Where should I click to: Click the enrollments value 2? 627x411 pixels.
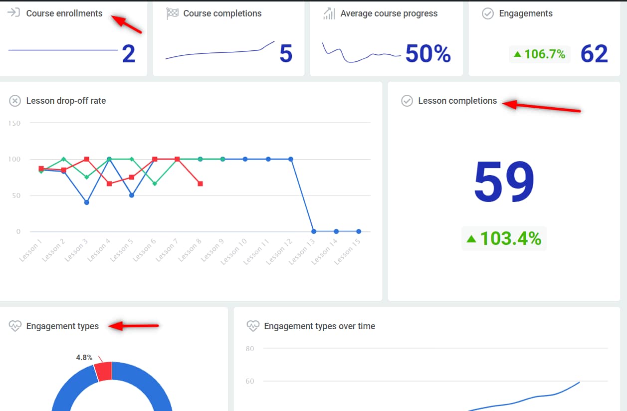[129, 54]
